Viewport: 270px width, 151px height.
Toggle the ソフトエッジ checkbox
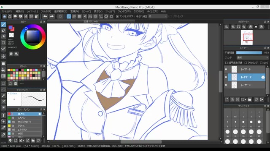tap(170, 16)
